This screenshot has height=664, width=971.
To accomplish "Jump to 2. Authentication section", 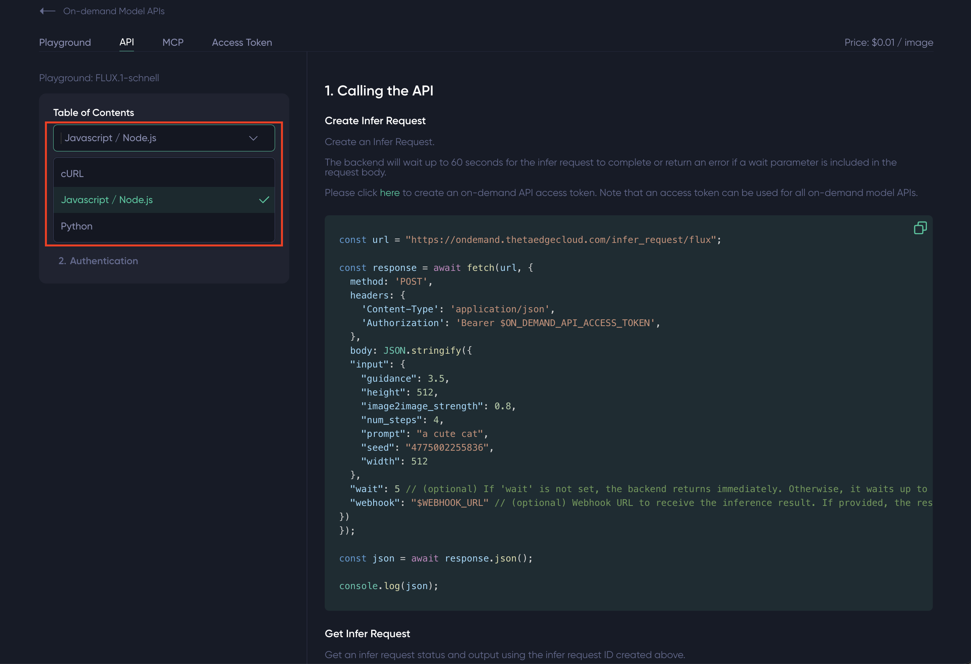I will point(98,261).
